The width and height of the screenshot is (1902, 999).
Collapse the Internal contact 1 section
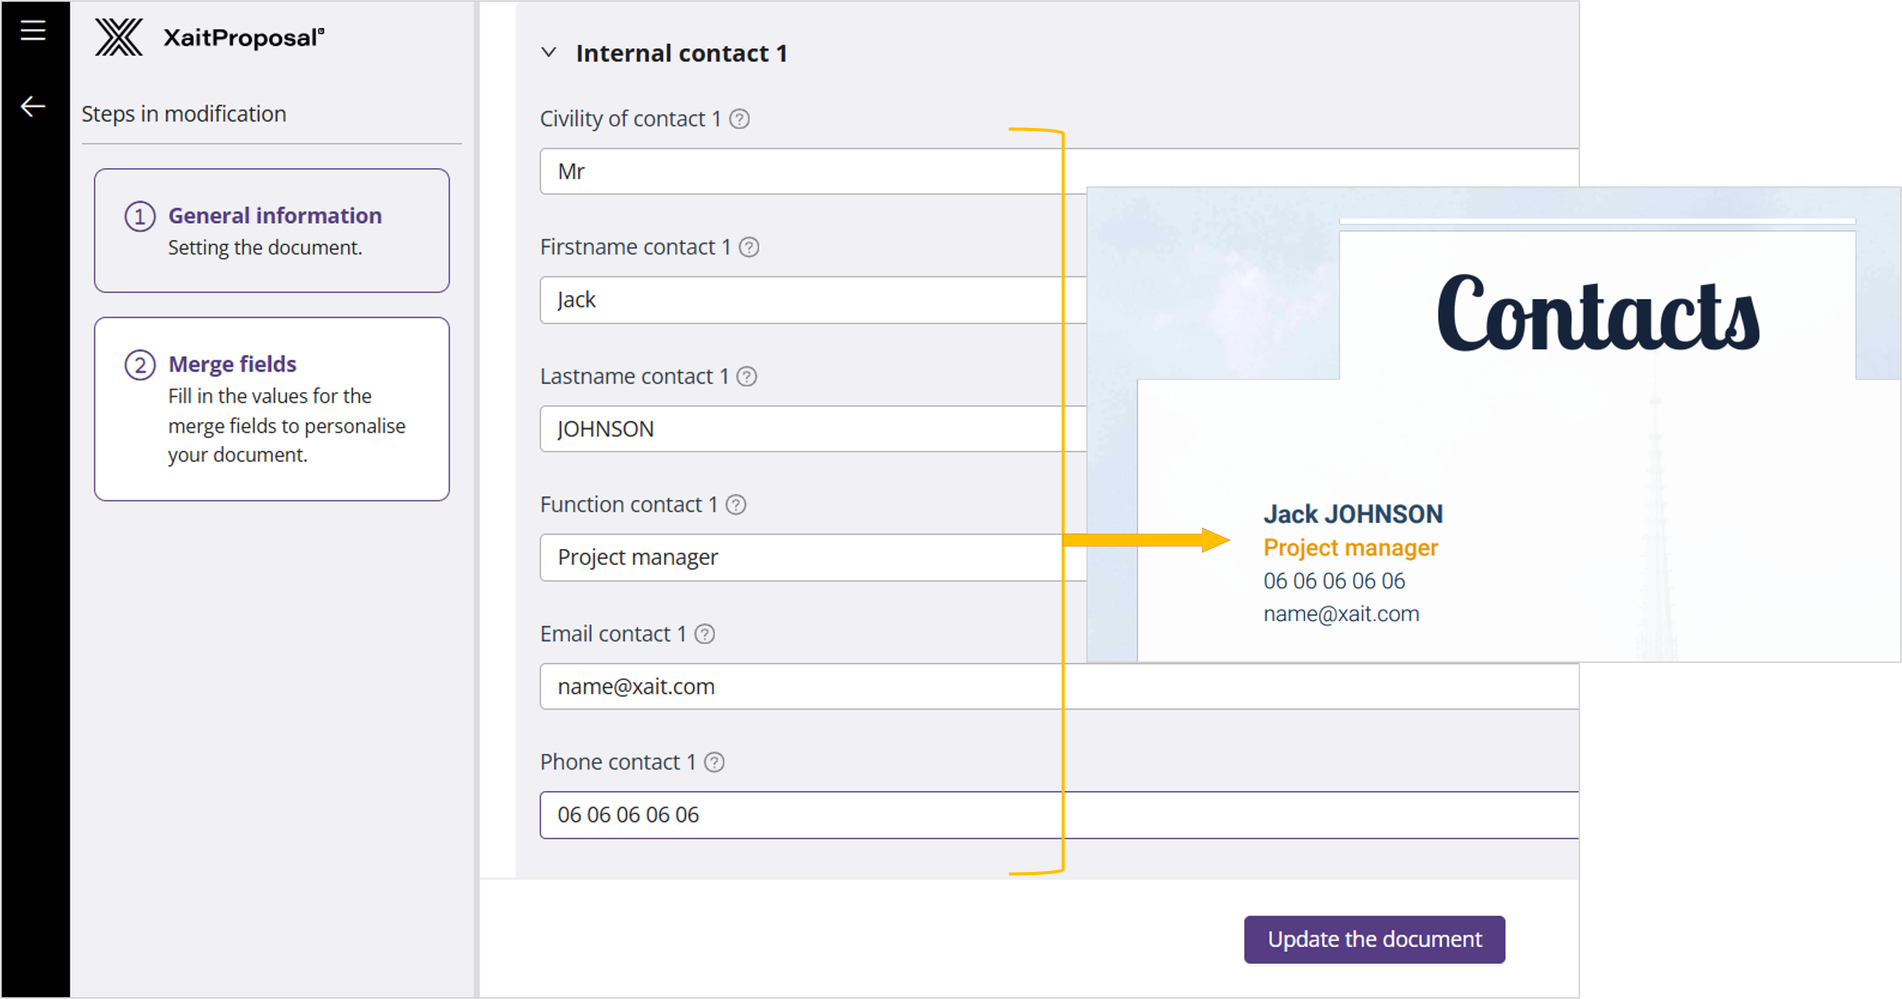(549, 52)
